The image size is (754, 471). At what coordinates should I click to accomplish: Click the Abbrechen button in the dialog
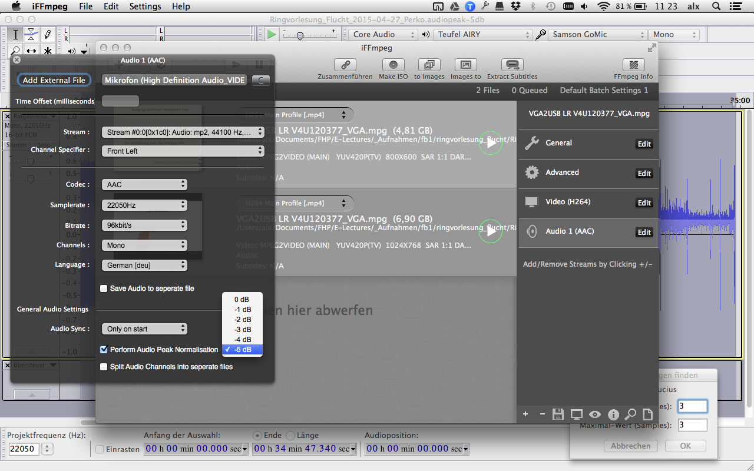point(630,446)
